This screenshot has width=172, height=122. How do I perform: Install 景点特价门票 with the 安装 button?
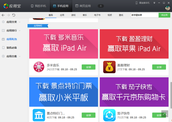(x=89, y=115)
